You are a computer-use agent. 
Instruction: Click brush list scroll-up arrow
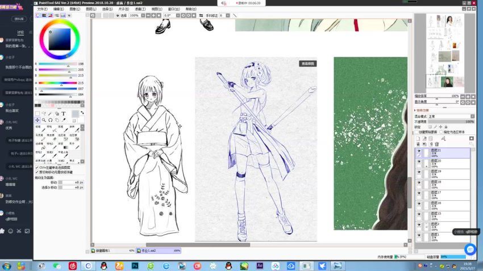pos(82,126)
